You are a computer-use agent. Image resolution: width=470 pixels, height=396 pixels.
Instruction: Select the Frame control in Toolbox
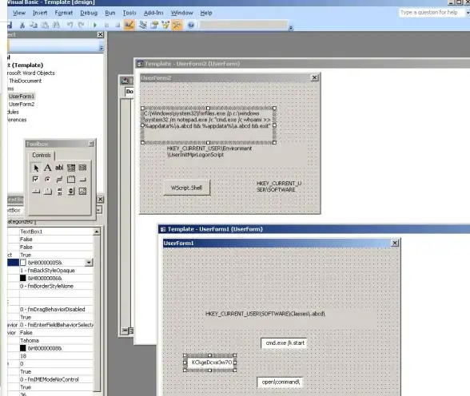point(71,180)
